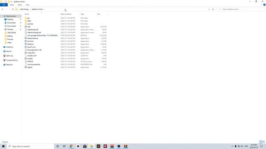The height and width of the screenshot is (149, 266).
Task: Open Cortana from the taskbar
Action: click(57, 146)
